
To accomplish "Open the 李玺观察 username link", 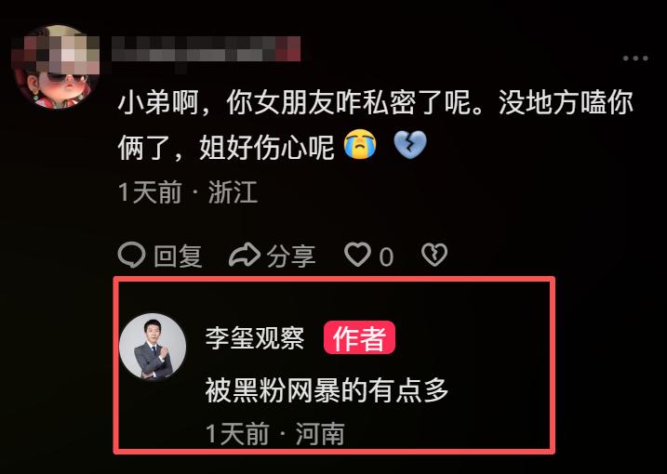I will pyautogui.click(x=255, y=338).
